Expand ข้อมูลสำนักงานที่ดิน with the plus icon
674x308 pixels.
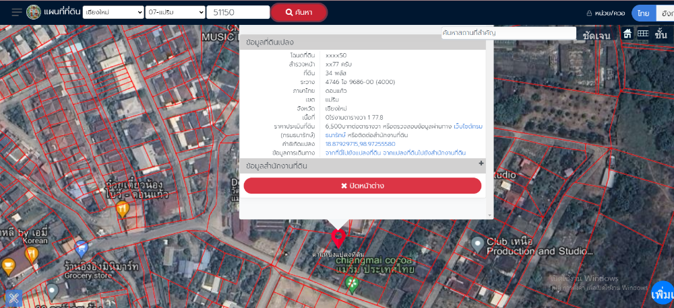coord(481,163)
